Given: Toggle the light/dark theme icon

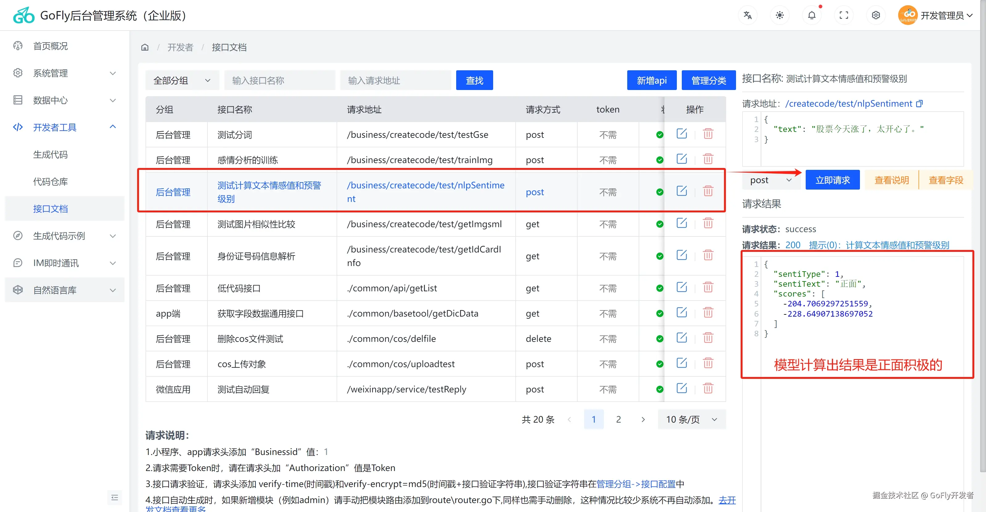Looking at the screenshot, I should (x=779, y=15).
